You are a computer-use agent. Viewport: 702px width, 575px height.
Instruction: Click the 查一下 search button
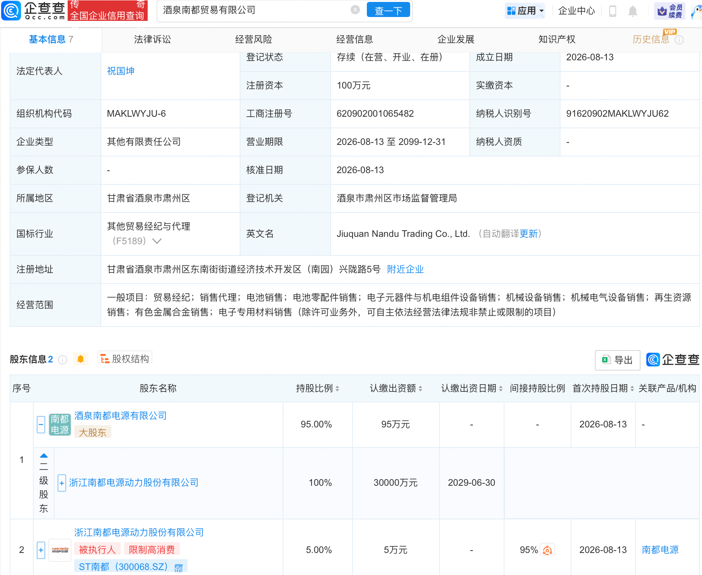tap(388, 10)
